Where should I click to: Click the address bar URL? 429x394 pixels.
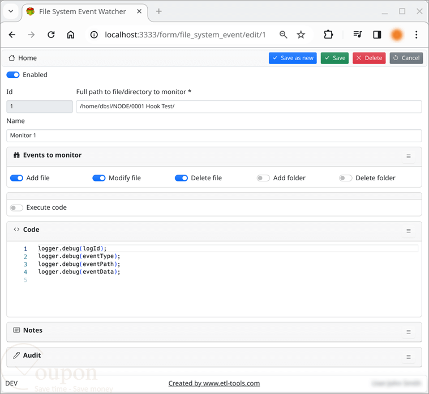[x=185, y=35]
